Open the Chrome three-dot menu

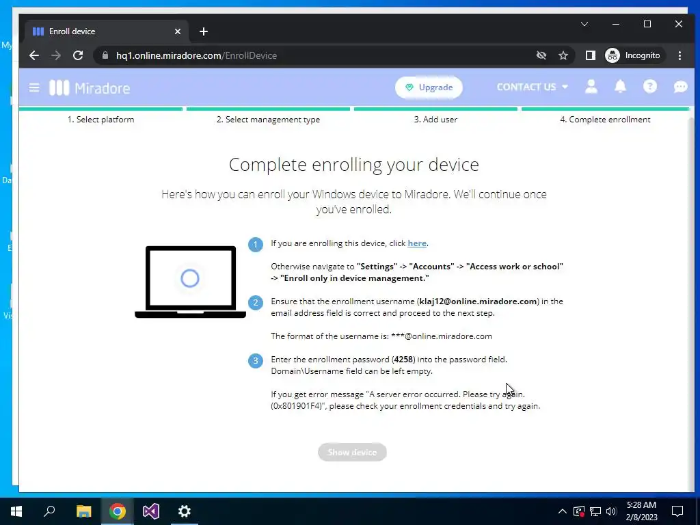[x=679, y=55]
